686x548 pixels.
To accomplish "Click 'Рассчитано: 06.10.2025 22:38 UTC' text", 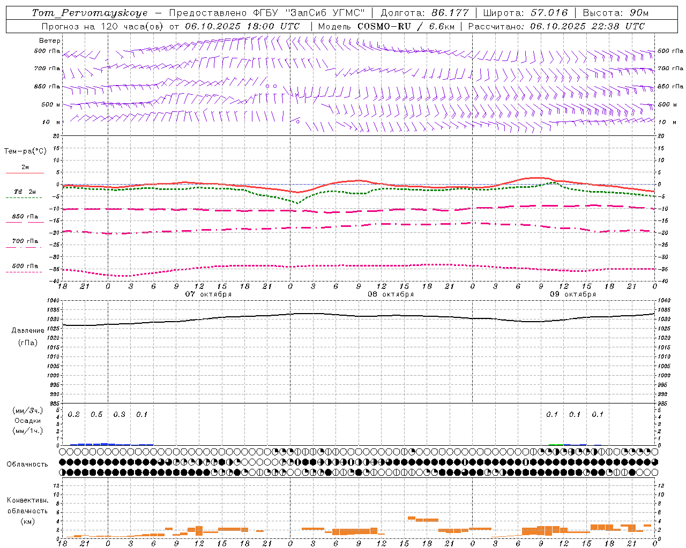I will 556,26.
